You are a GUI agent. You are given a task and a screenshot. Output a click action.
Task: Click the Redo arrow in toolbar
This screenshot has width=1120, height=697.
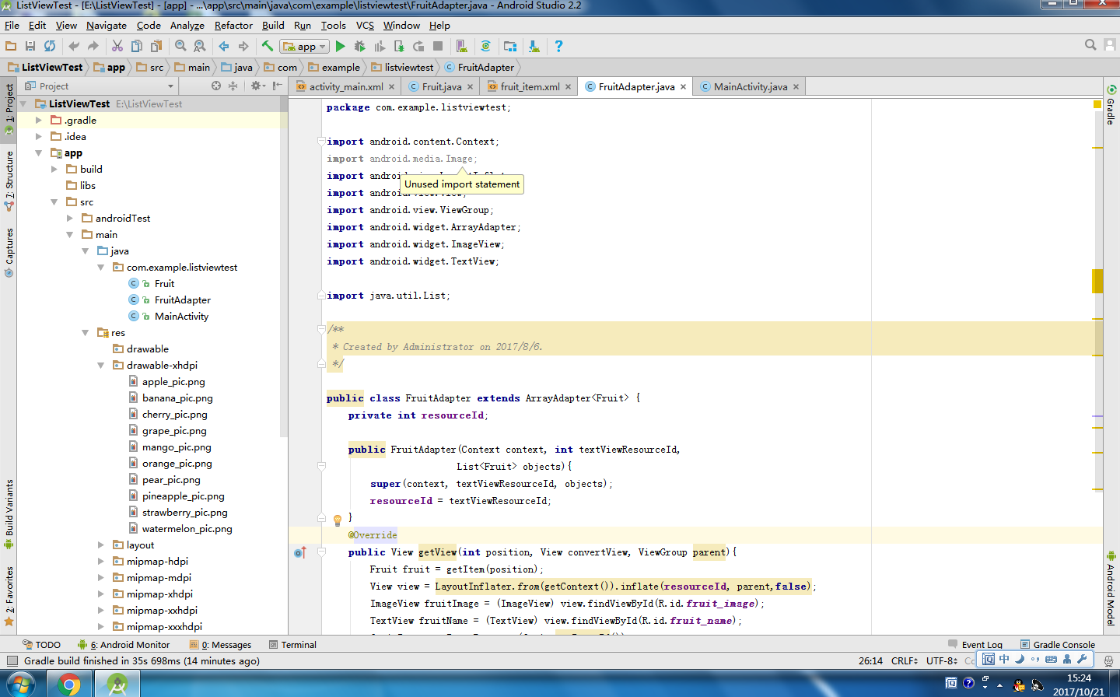coord(93,46)
